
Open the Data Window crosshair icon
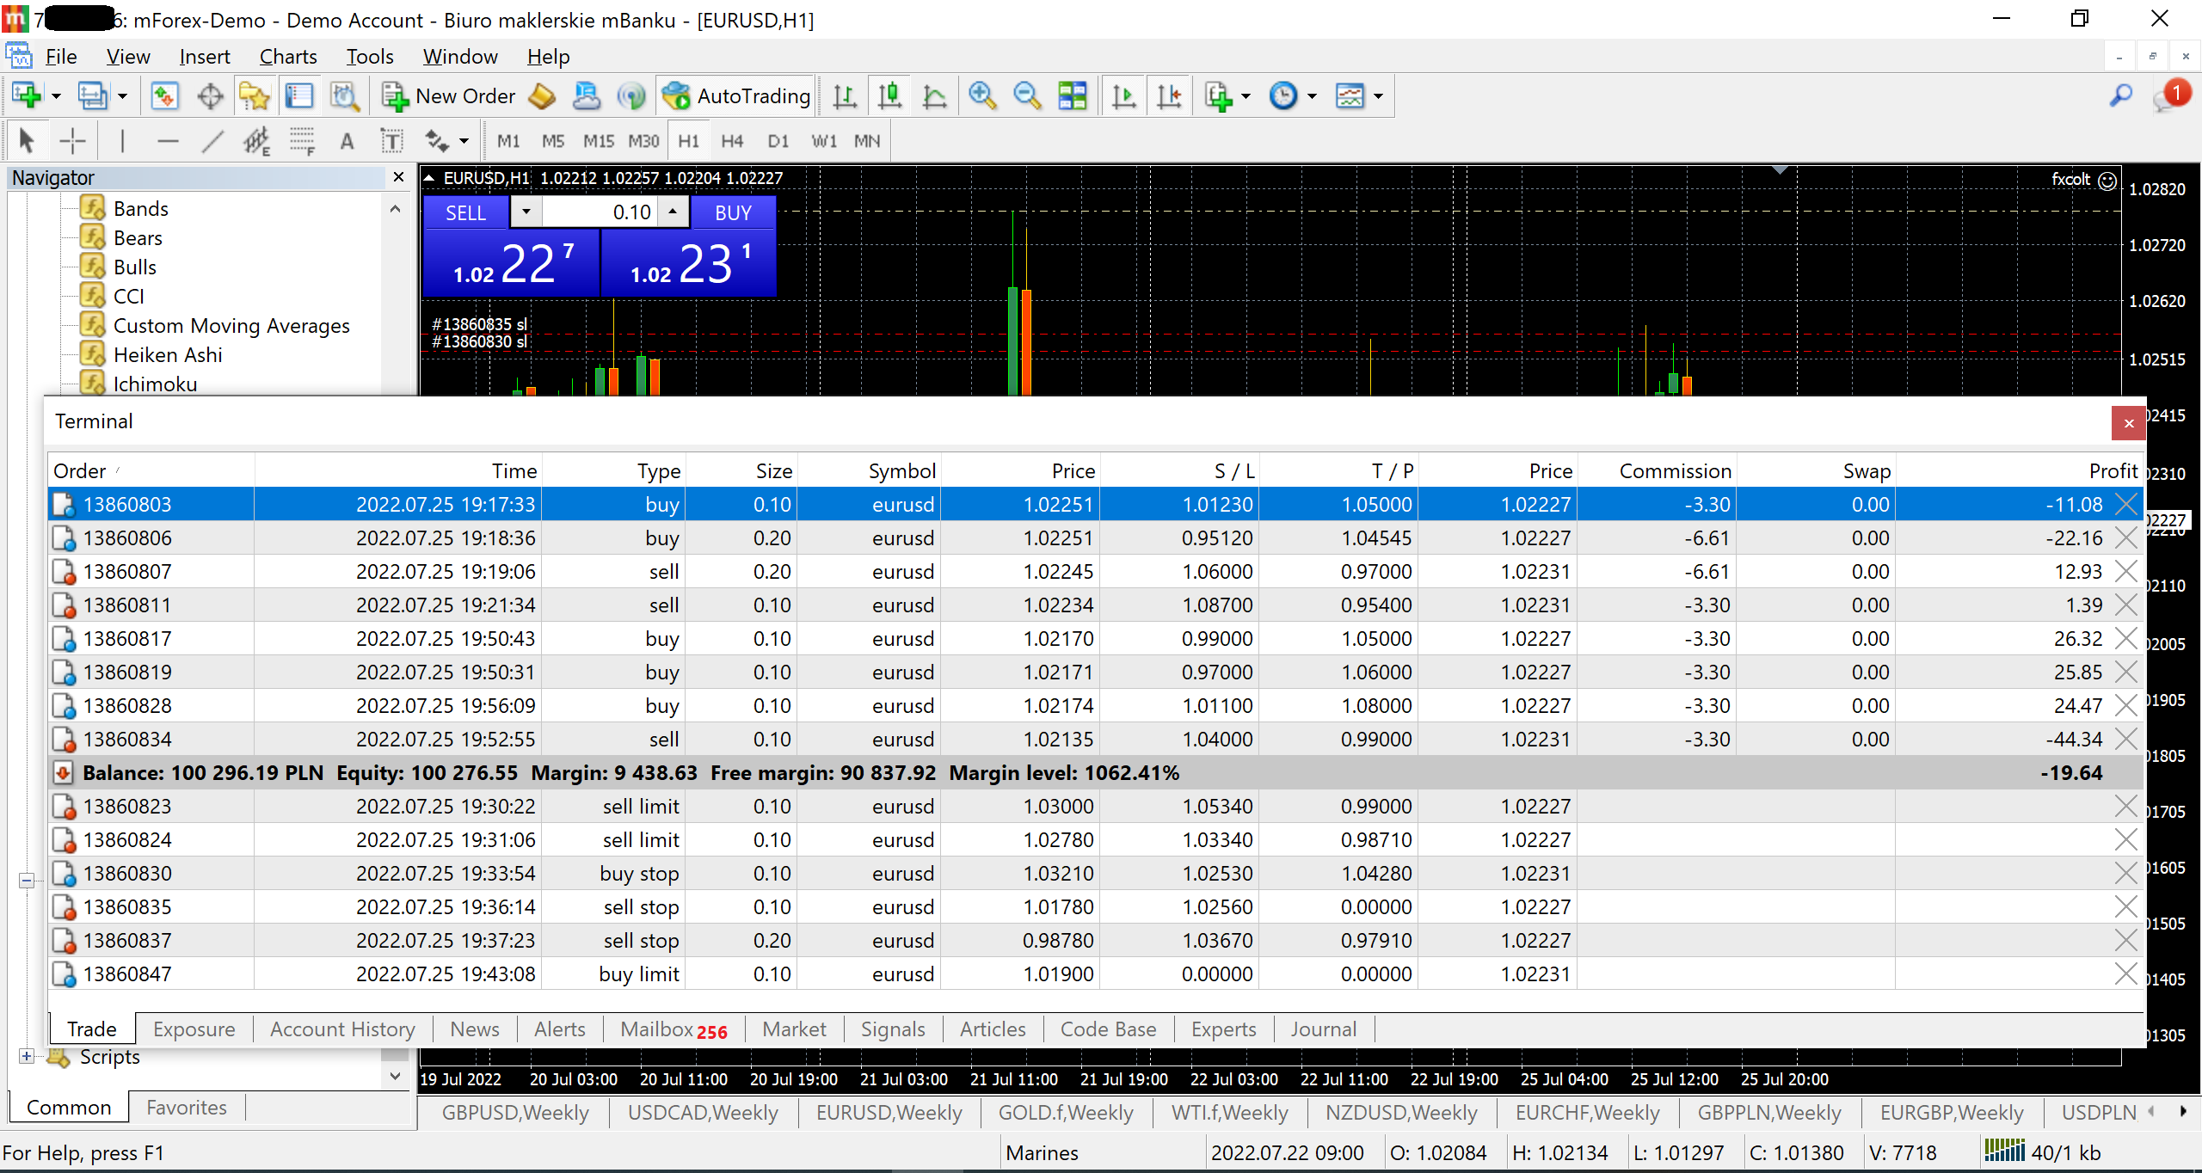210,96
